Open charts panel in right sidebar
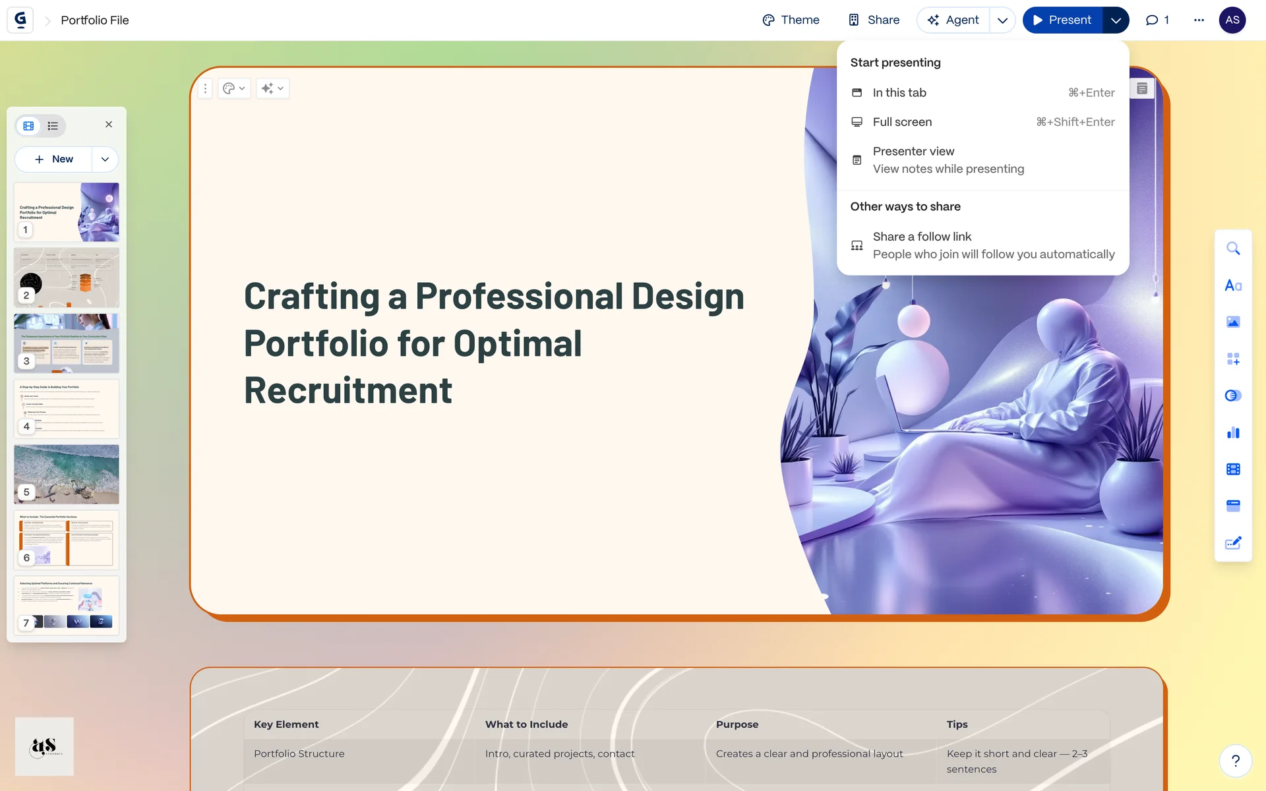 tap(1233, 432)
